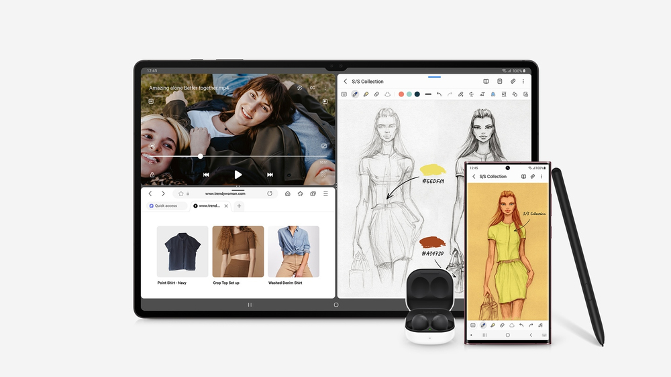
Task: Toggle bookmark star in the address bar
Action: coord(181,194)
